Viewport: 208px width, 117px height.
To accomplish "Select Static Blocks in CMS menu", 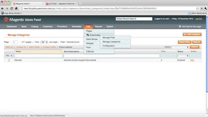I will (92, 39).
